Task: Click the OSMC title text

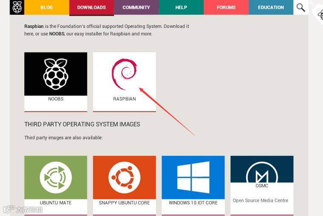Action: click(x=262, y=186)
